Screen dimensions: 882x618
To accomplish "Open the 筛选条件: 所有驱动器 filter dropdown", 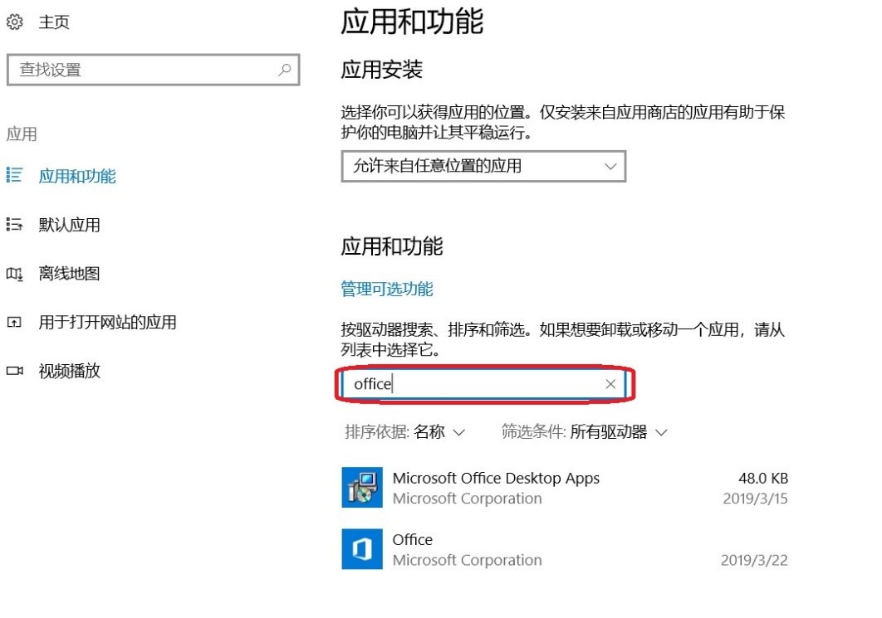I will (x=585, y=431).
